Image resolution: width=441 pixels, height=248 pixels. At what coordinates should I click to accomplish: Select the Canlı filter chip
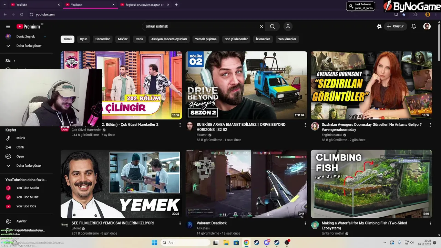(139, 39)
